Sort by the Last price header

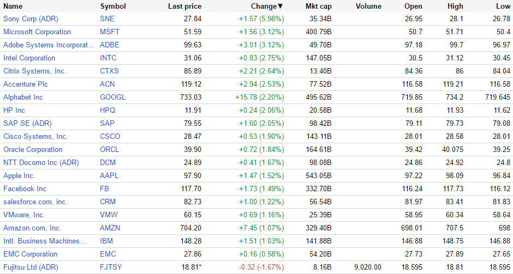(x=184, y=7)
